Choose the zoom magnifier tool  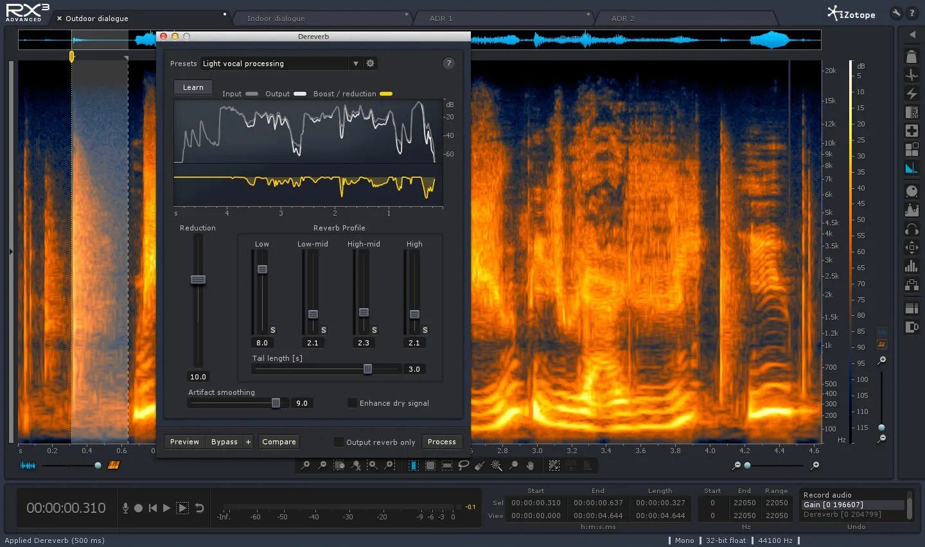click(513, 465)
